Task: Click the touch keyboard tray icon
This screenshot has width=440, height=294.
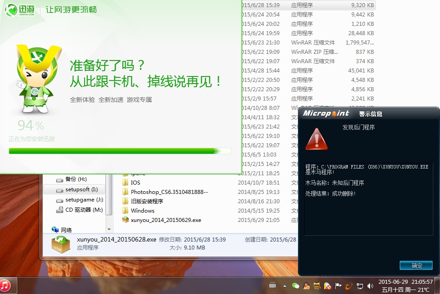Action: point(273,286)
